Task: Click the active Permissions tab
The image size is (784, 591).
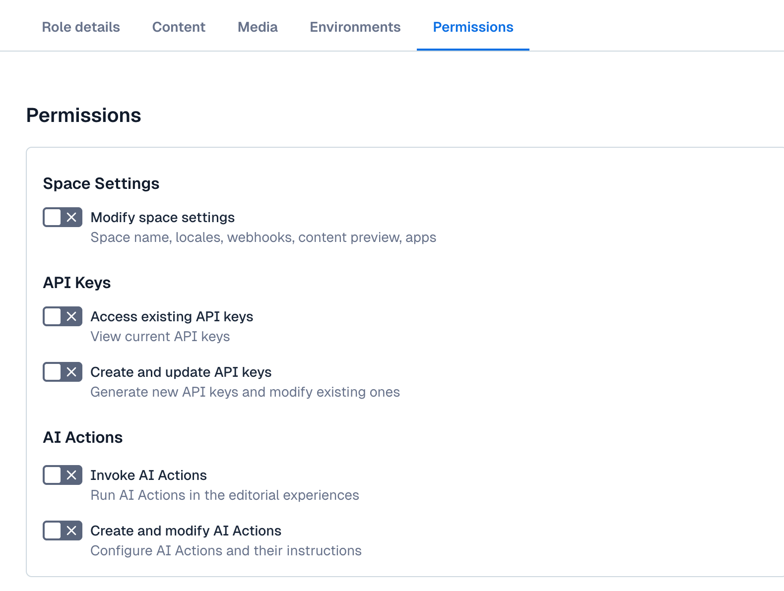Action: point(473,27)
